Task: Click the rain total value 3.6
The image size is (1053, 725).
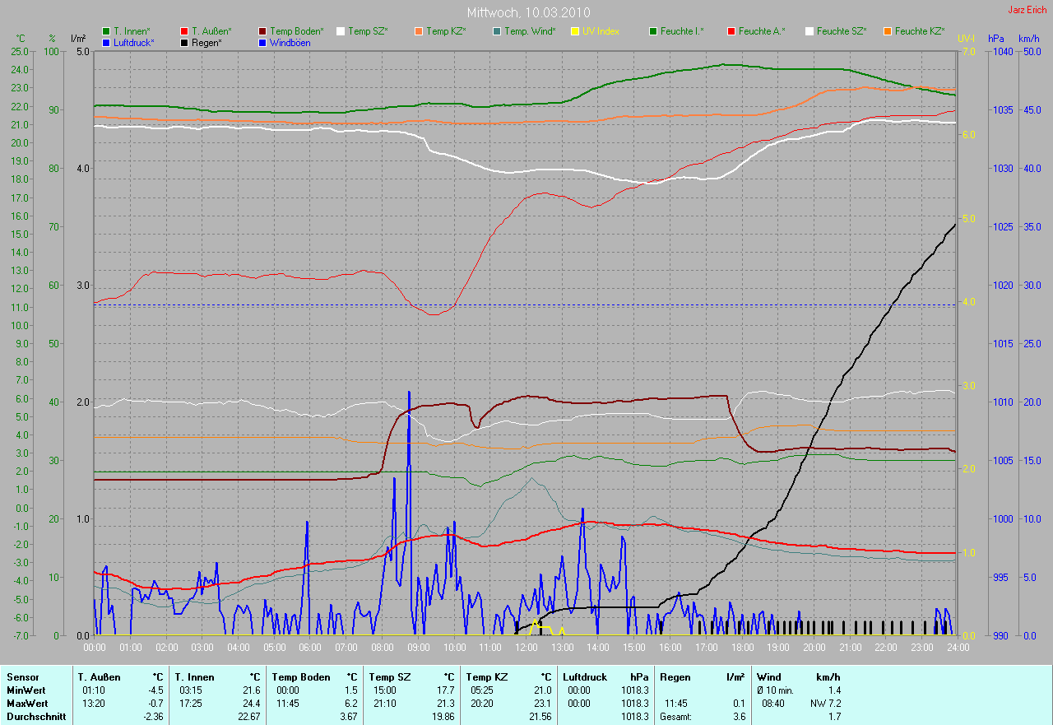Action: coord(738,717)
